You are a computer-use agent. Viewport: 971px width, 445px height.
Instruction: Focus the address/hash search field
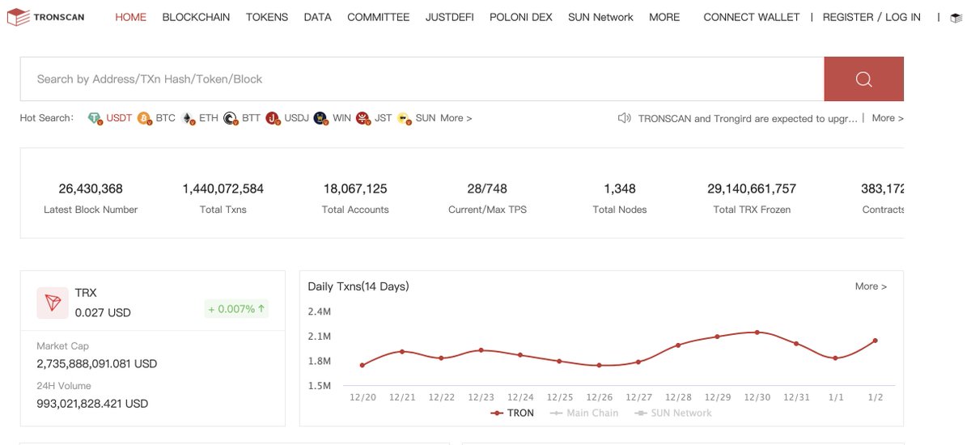pyautogui.click(x=422, y=78)
